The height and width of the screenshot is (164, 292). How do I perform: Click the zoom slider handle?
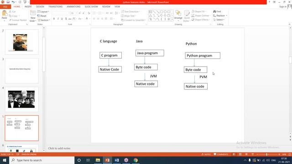266,154
